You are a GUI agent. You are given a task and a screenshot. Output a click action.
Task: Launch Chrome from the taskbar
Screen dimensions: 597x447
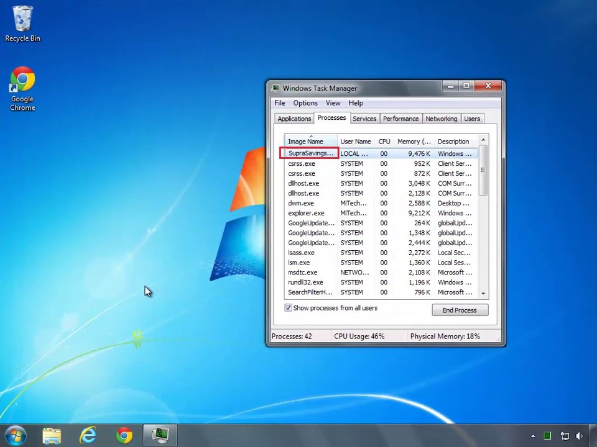124,436
